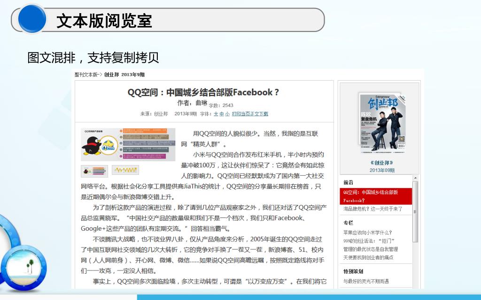
Task: Click the 来源：创业邦 source text
Action: (154, 114)
